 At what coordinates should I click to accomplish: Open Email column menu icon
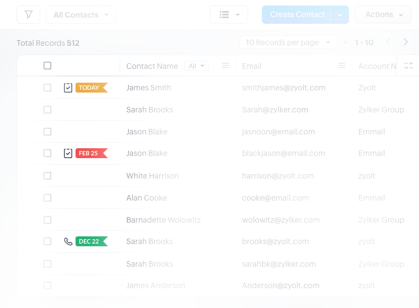coord(342,66)
